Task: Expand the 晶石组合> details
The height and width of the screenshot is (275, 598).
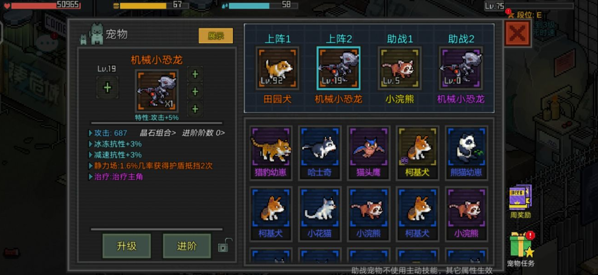Action: click(157, 133)
